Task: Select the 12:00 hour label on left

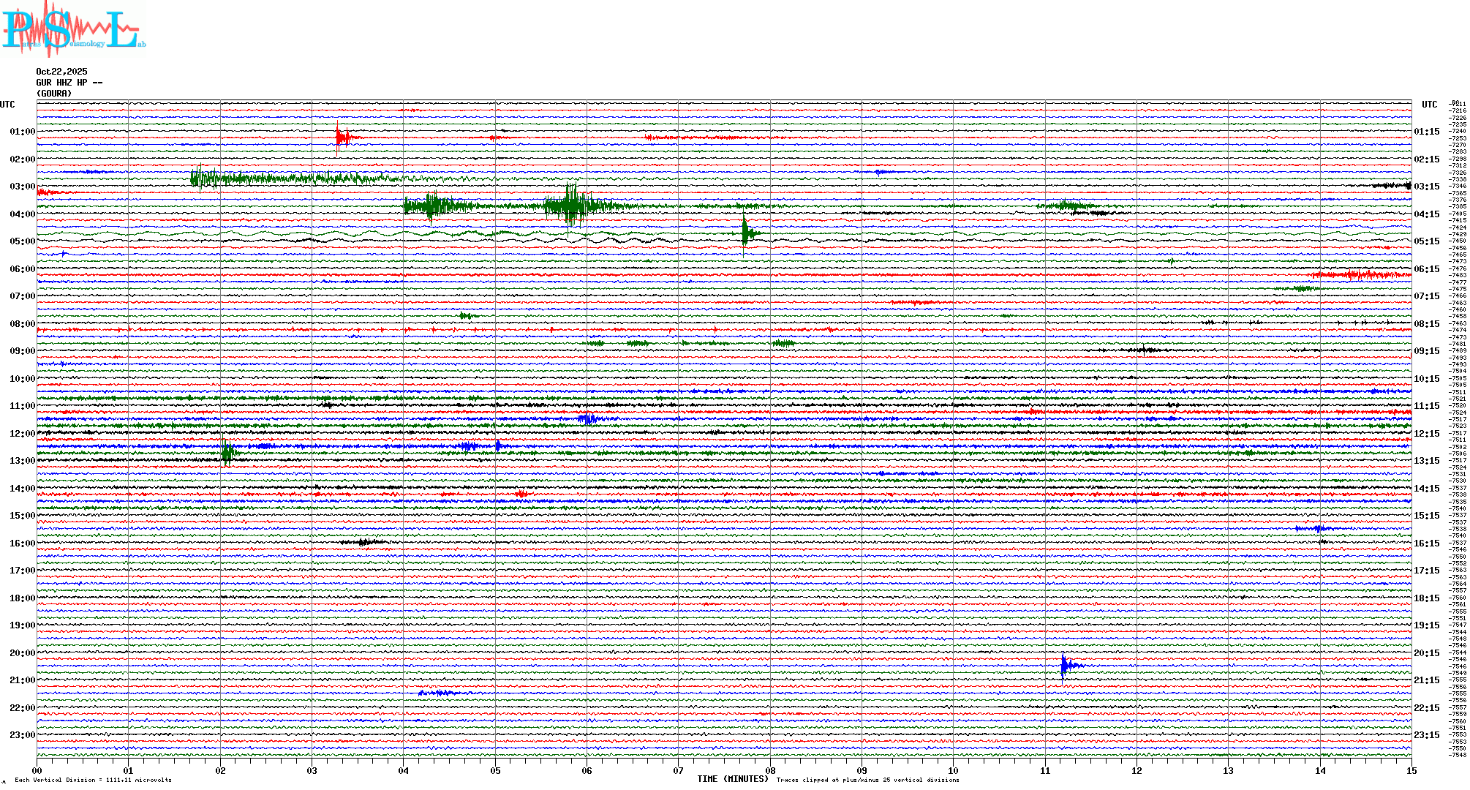Action: [22, 434]
